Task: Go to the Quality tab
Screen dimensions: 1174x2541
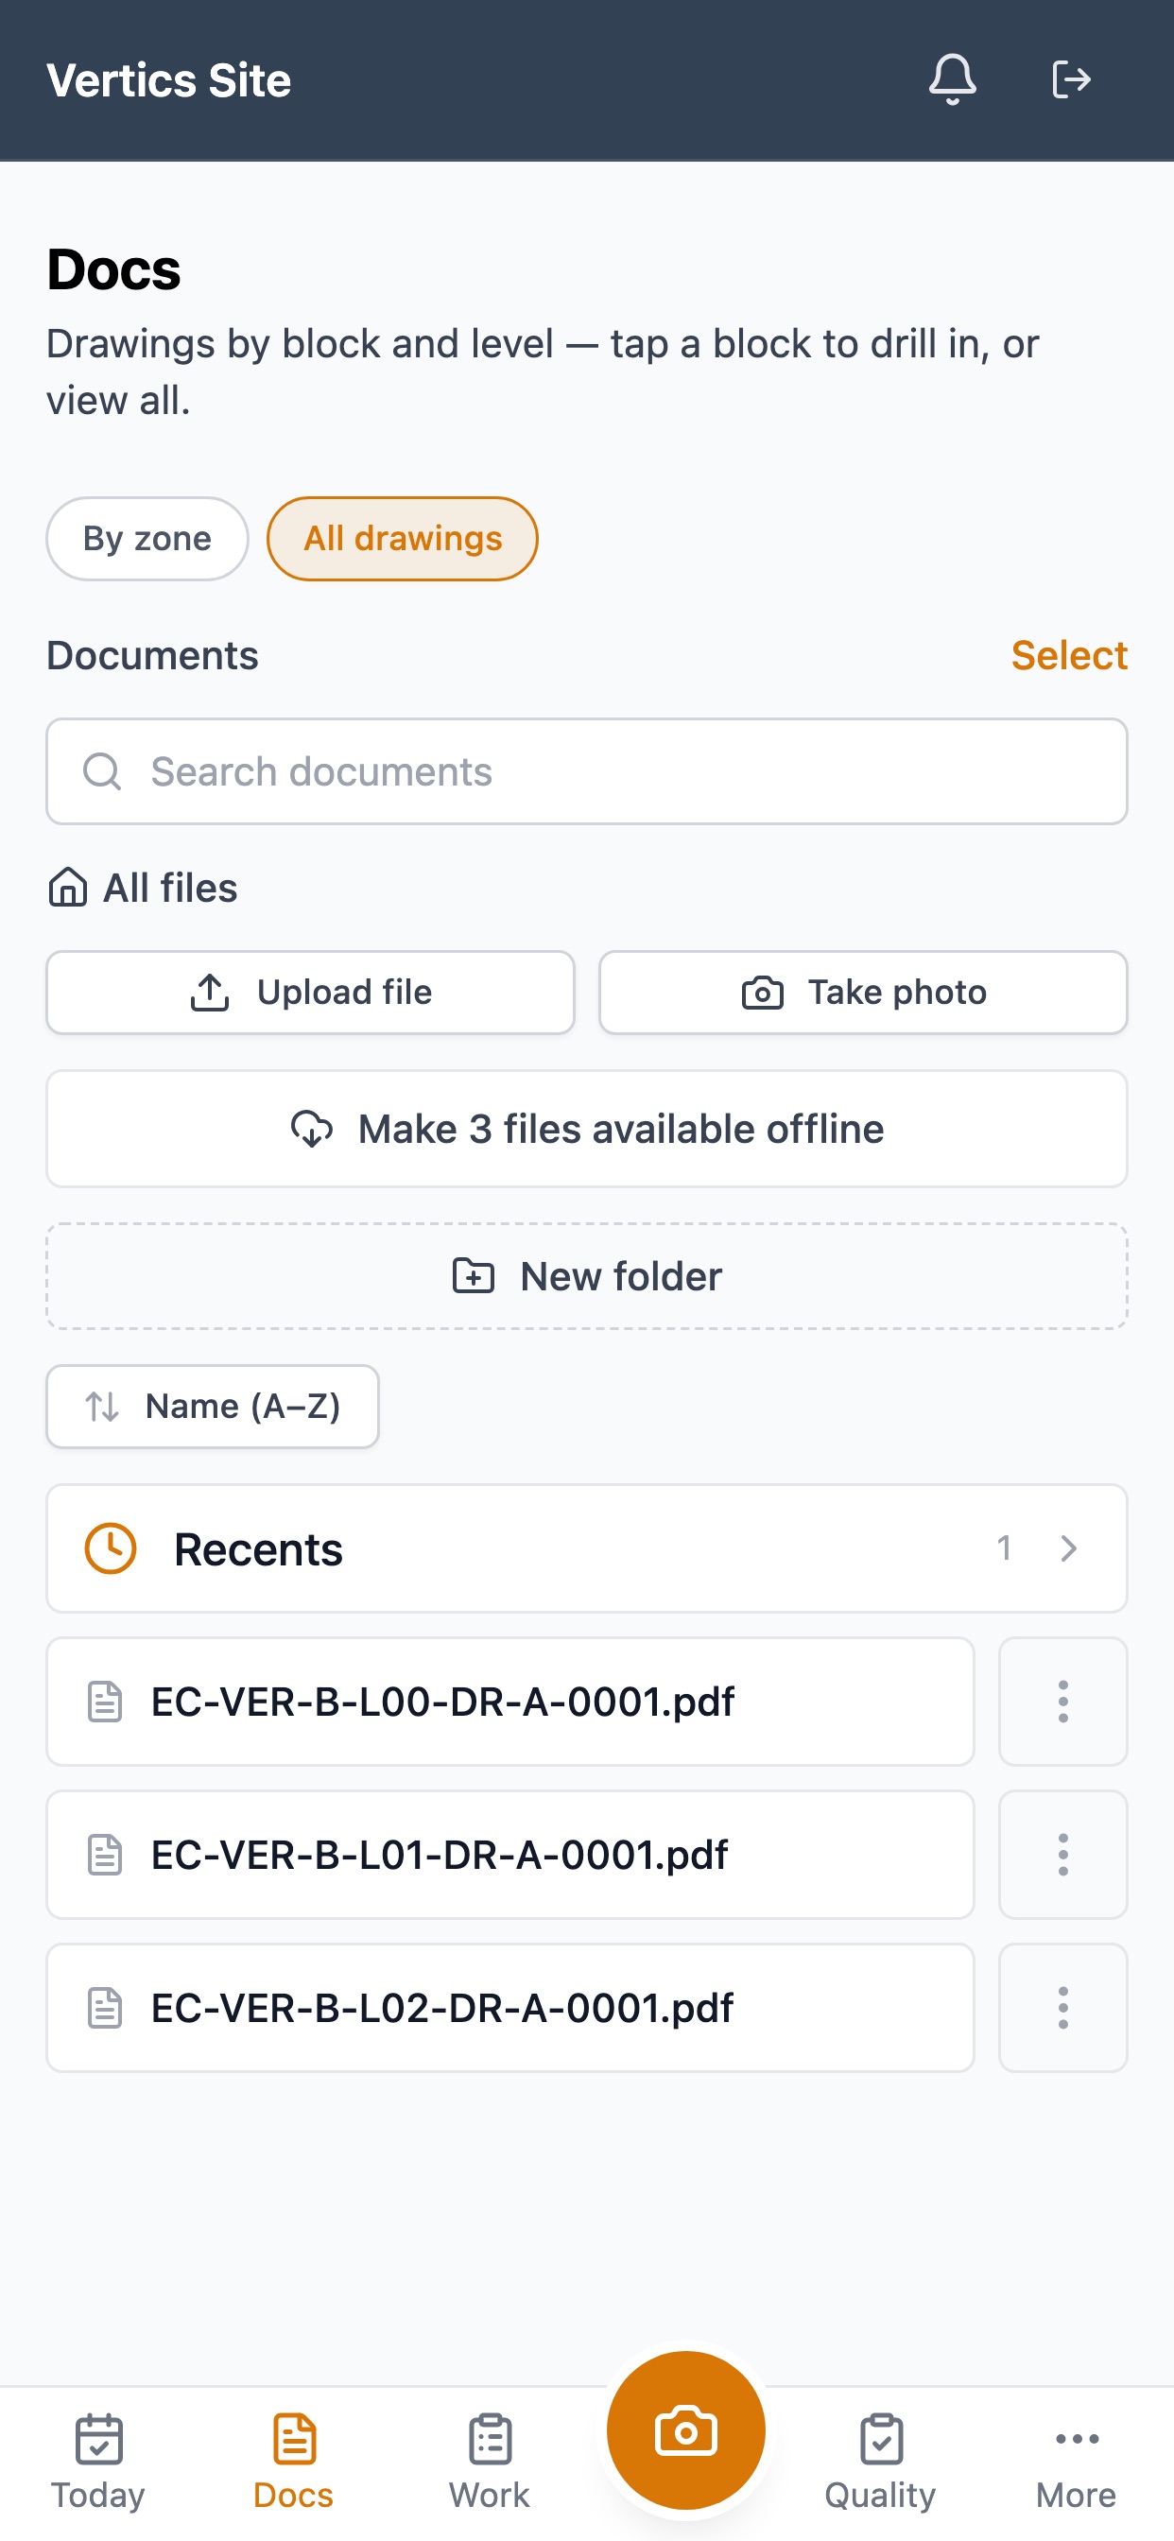Action: pos(880,2463)
